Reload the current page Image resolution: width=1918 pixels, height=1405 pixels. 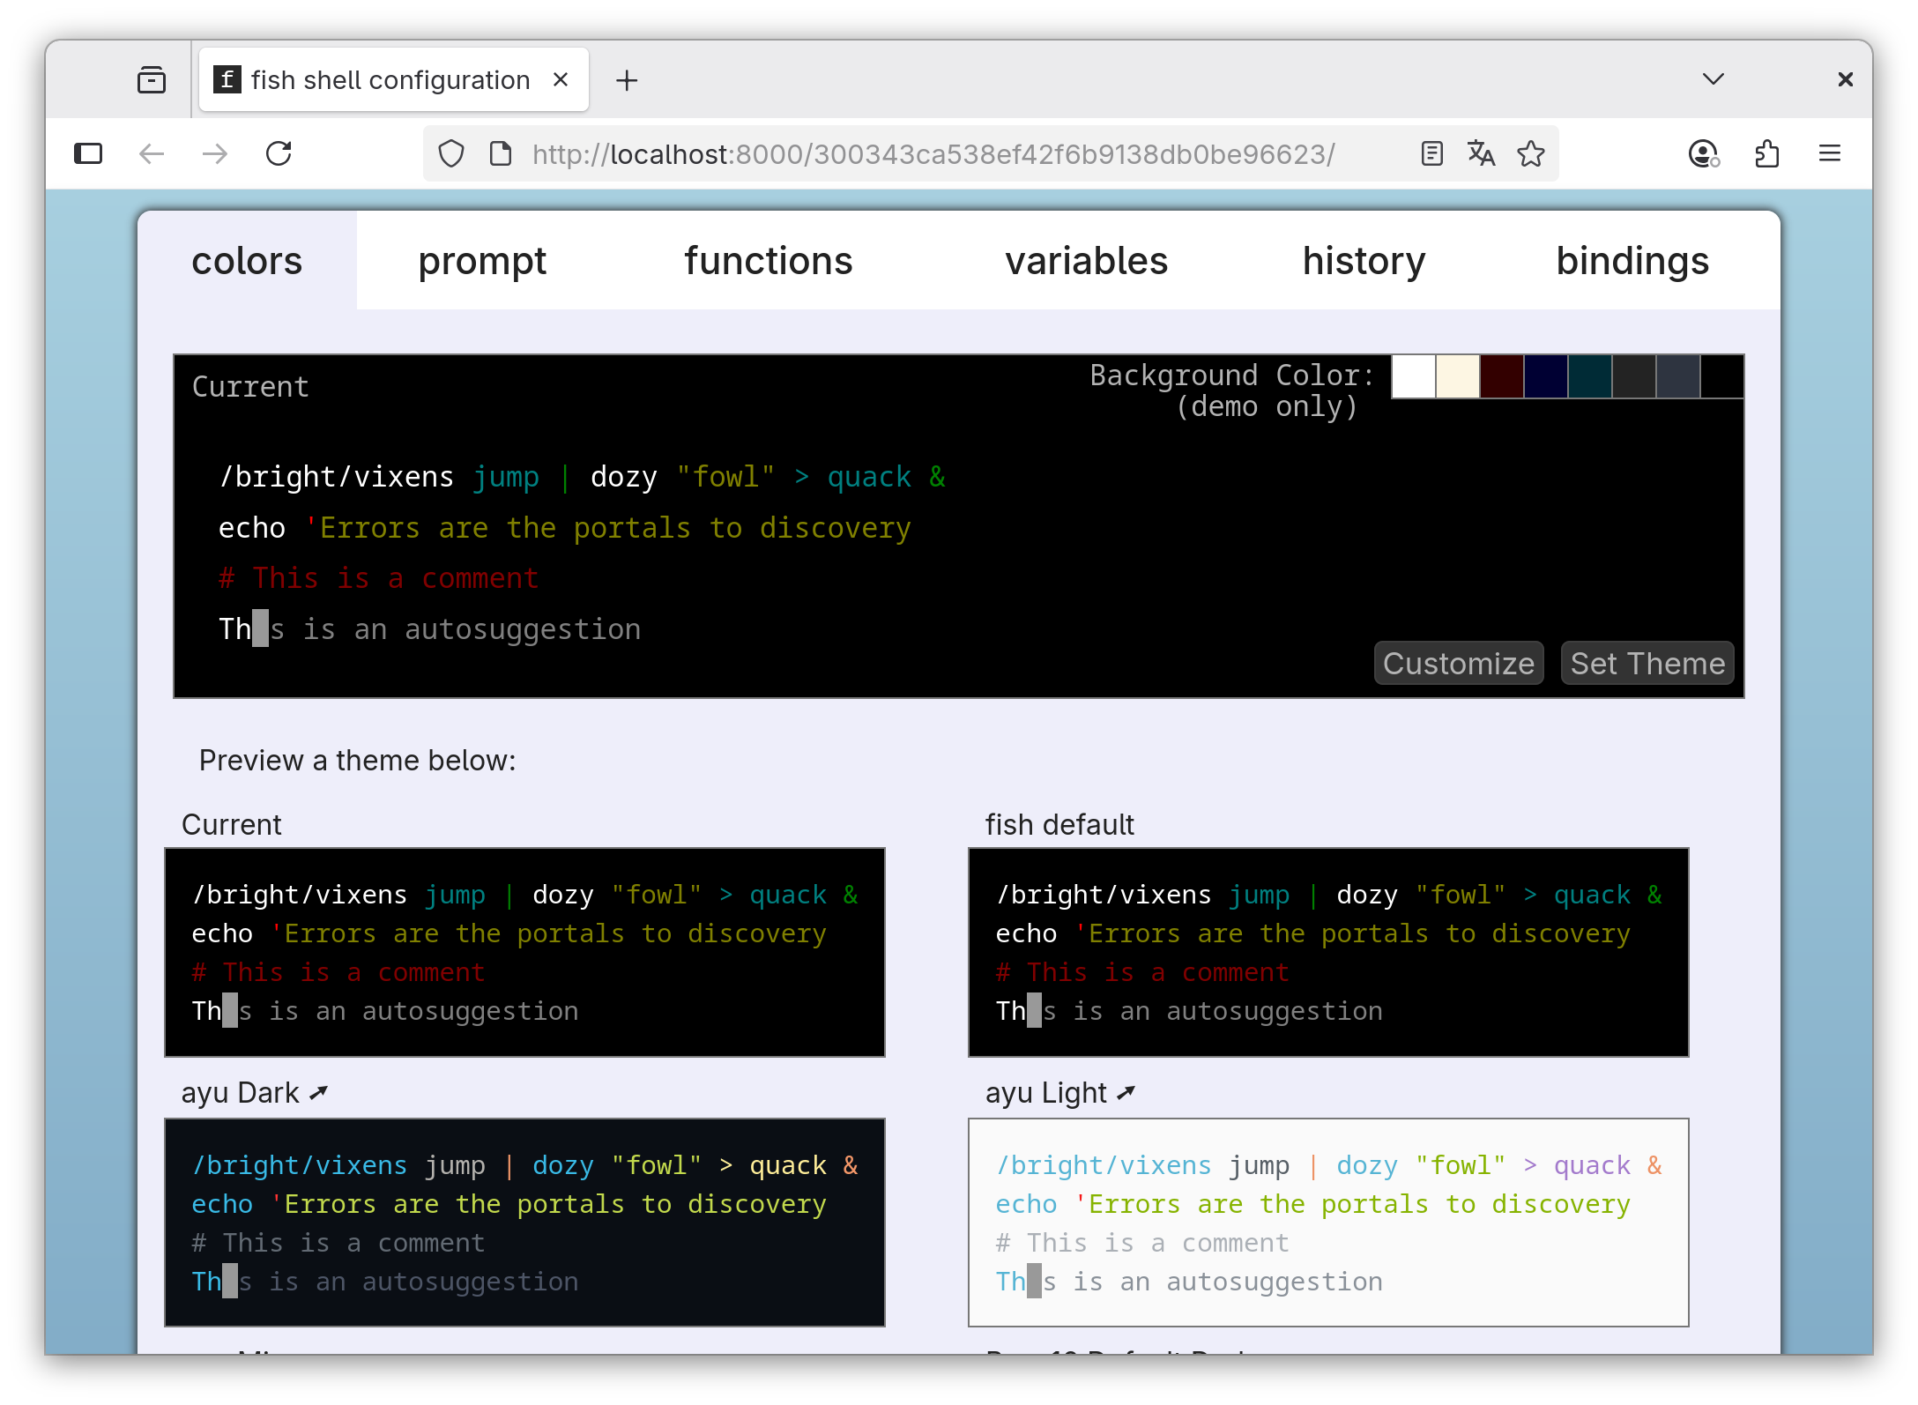[279, 154]
